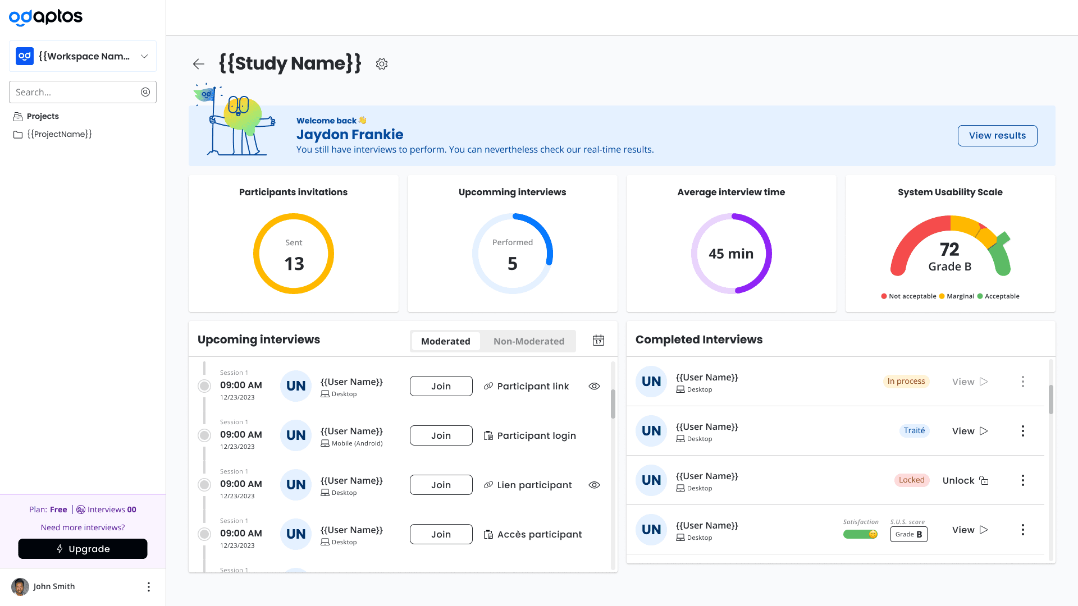Viewport: 1078px width, 606px height.
Task: Click the Lien participant link
Action: click(x=528, y=485)
